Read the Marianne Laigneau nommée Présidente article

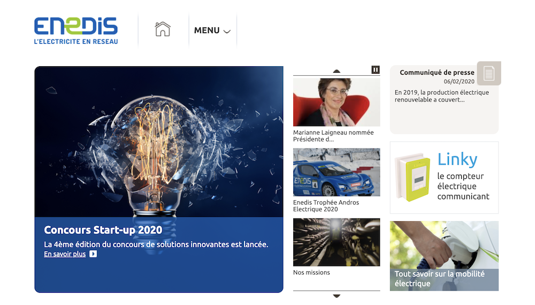point(333,136)
